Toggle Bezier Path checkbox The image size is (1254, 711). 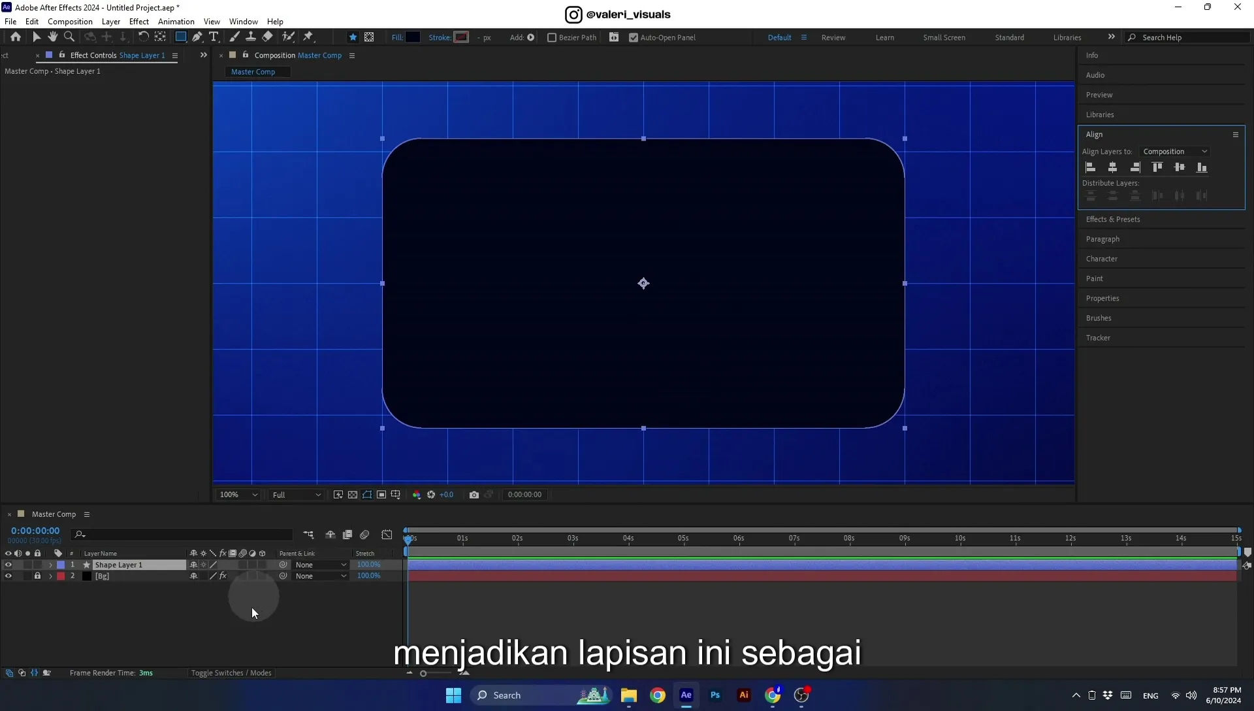point(552,37)
